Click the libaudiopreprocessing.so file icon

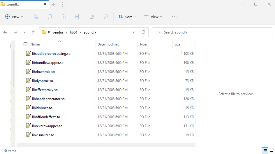[x=29, y=53]
